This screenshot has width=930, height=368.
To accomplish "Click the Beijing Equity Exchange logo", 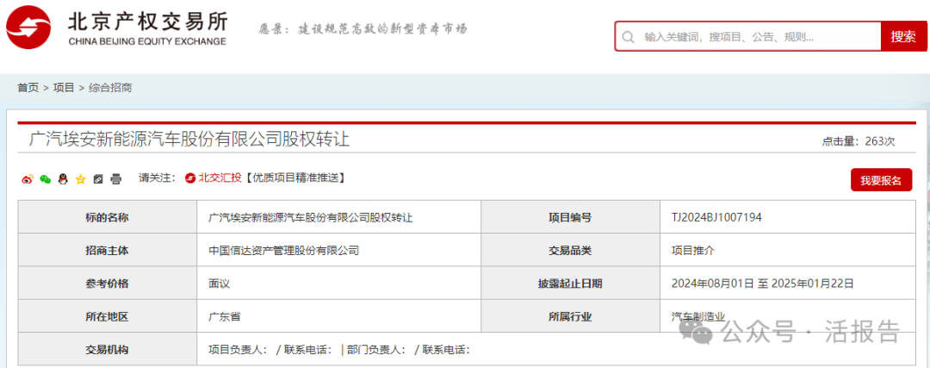I will [x=116, y=28].
